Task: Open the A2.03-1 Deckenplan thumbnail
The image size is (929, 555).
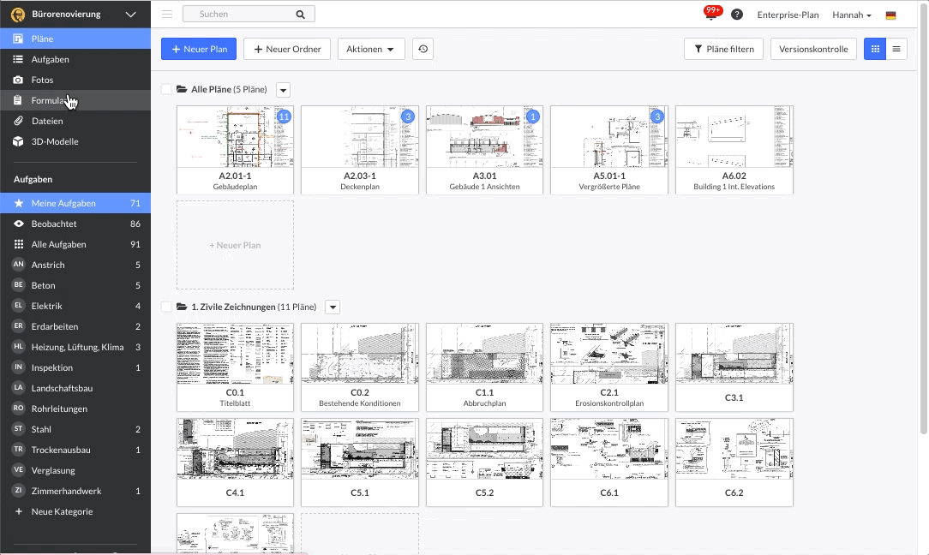Action: click(x=360, y=150)
